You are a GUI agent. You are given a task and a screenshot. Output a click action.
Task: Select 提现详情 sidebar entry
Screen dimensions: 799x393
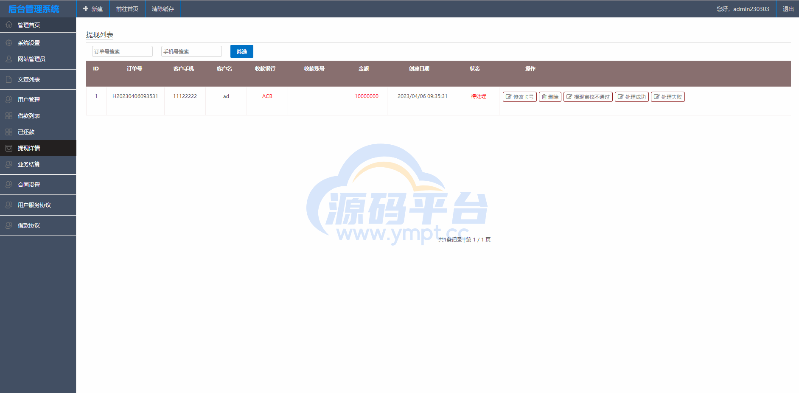38,148
